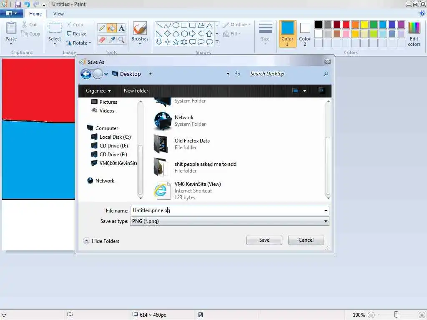Click the Save button
This screenshot has width=427, height=320.
coord(264,240)
